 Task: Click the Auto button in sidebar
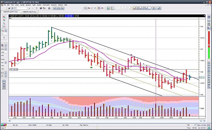click(4, 81)
